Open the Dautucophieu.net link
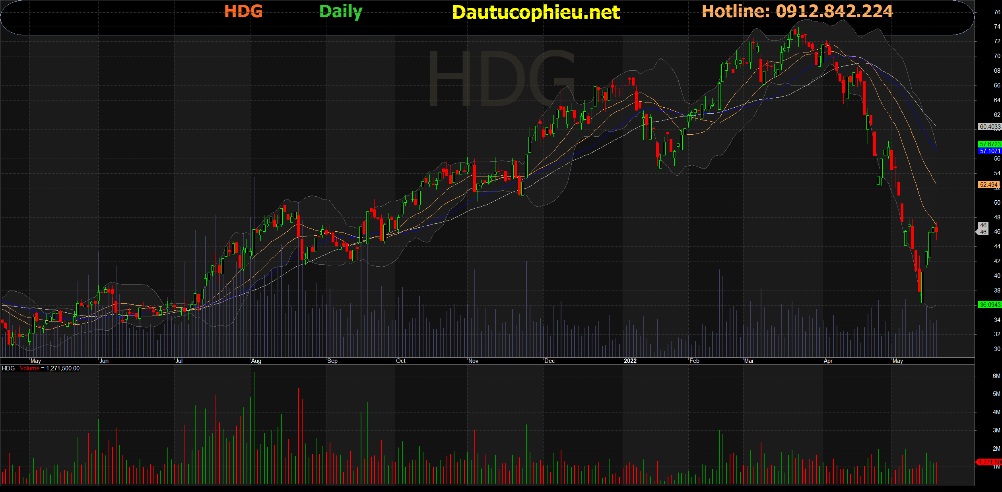 (x=536, y=12)
